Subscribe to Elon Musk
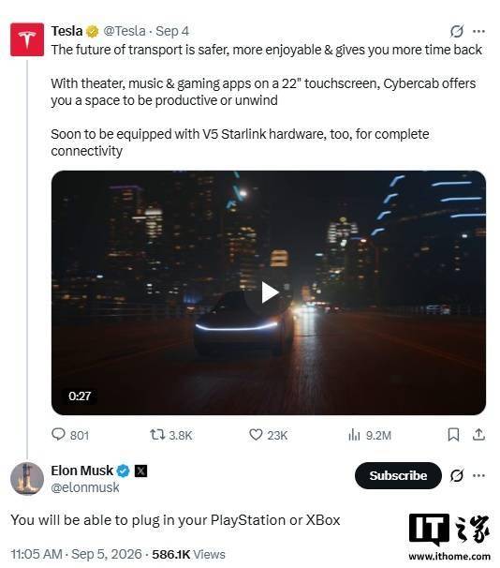This screenshot has width=500, height=568. 398,475
